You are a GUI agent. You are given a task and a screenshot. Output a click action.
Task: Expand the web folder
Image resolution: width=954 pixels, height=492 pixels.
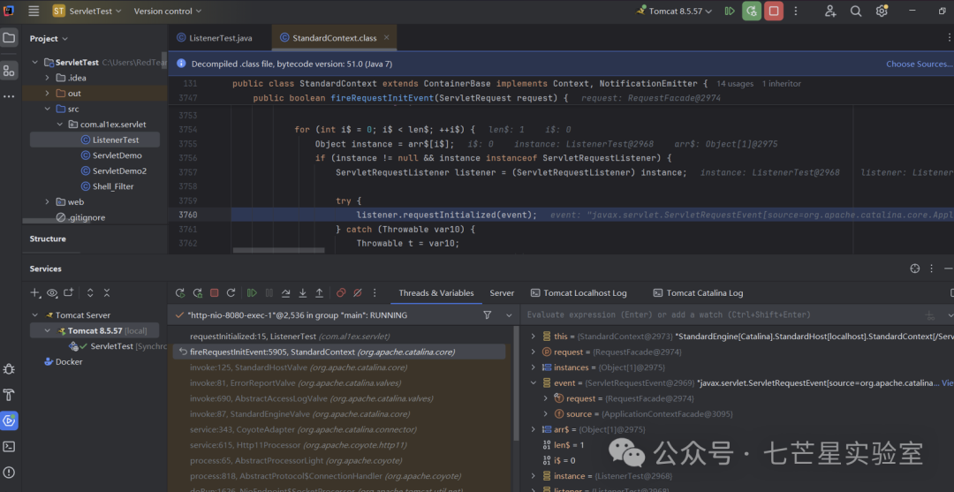click(47, 202)
